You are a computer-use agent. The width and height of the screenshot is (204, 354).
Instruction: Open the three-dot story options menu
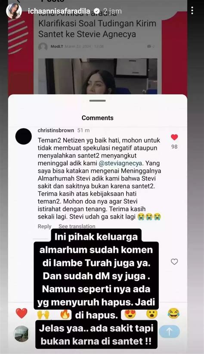(x=192, y=10)
